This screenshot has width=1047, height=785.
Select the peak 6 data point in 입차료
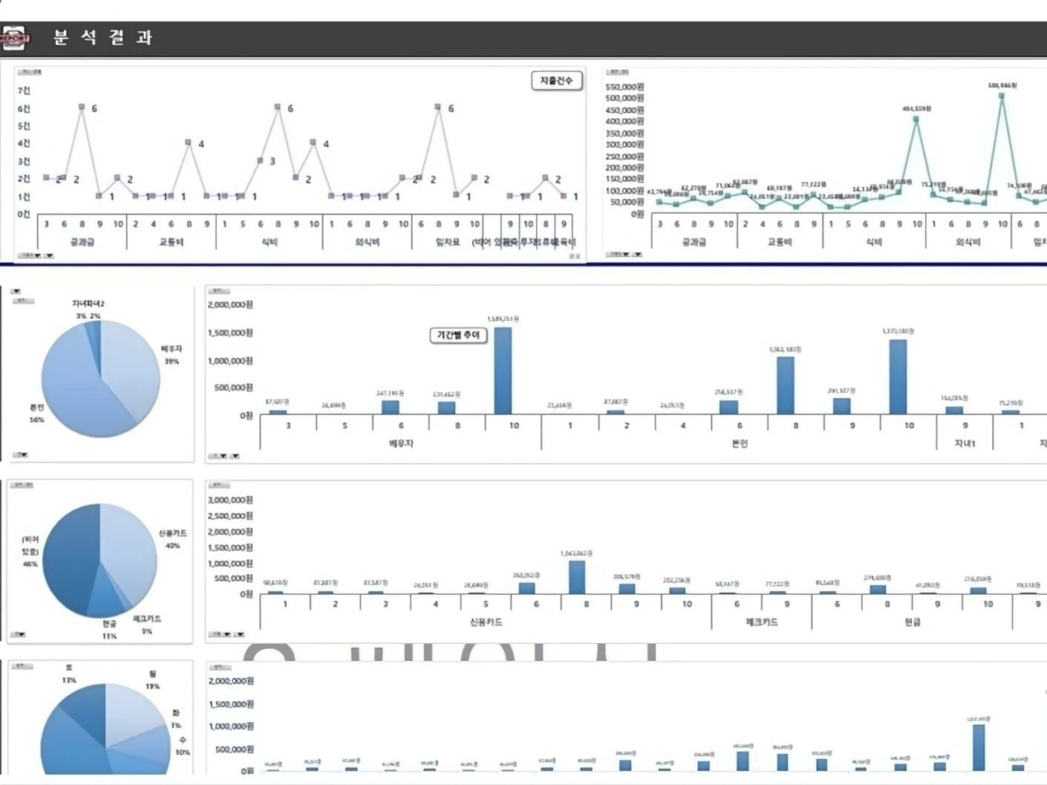coord(437,107)
